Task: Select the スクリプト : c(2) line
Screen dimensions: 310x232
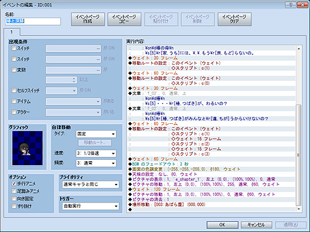Action: (212, 144)
